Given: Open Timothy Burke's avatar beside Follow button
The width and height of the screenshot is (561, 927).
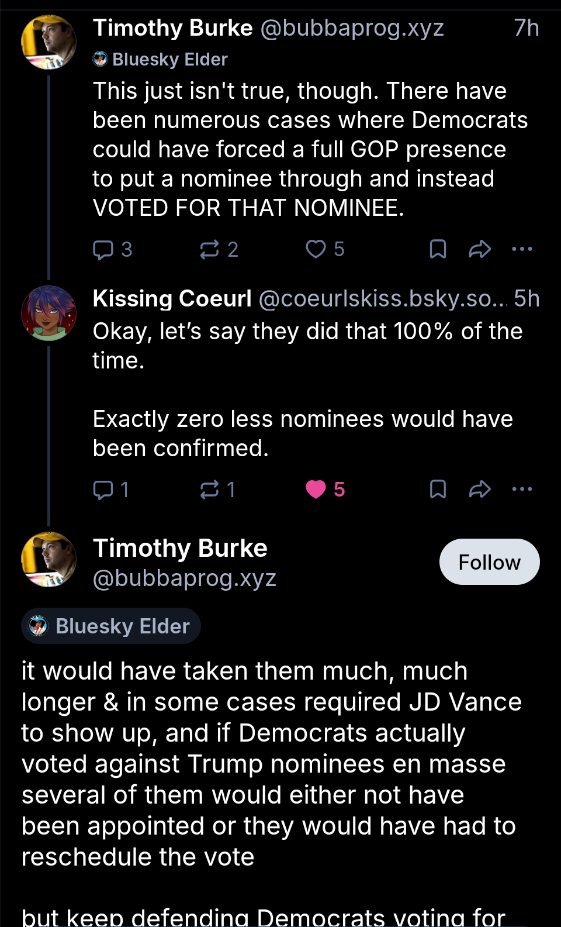Looking at the screenshot, I should pos(49,560).
